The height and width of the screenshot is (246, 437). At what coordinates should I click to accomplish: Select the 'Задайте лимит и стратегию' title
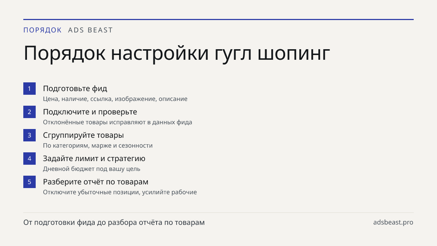click(94, 159)
